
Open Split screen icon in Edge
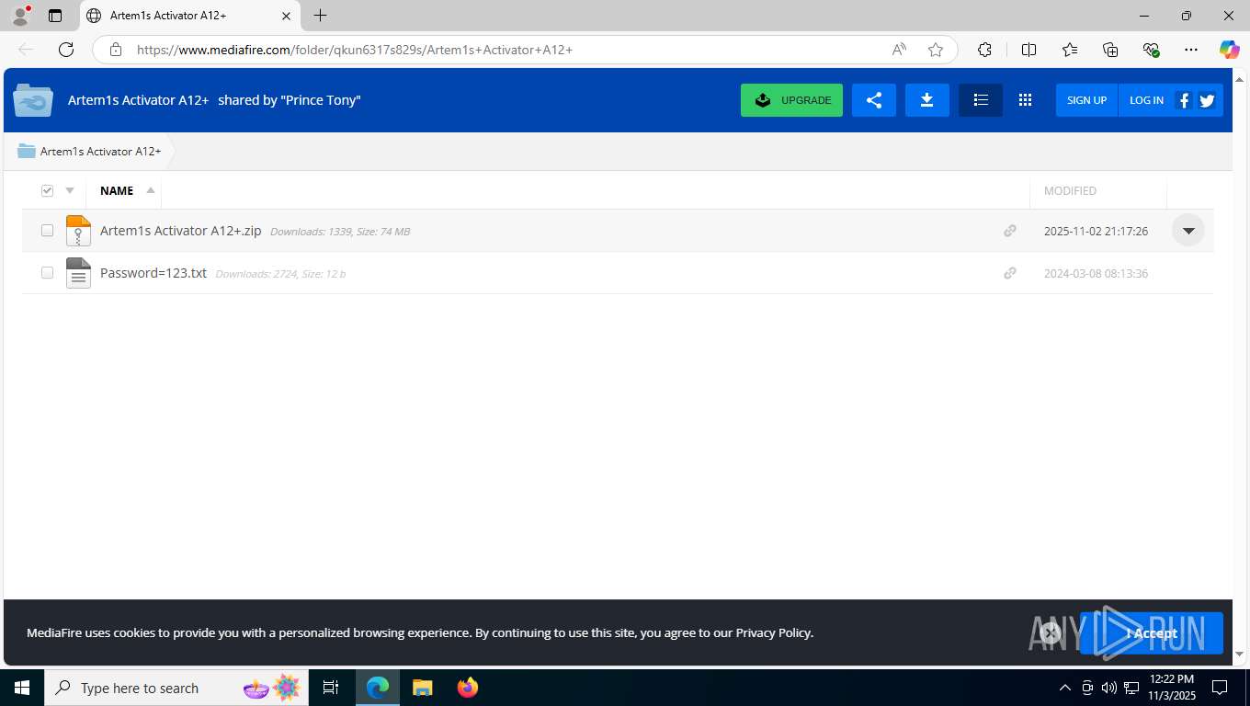click(x=1029, y=50)
